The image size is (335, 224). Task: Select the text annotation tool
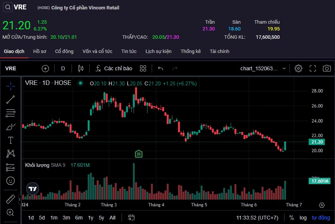(x=11, y=140)
